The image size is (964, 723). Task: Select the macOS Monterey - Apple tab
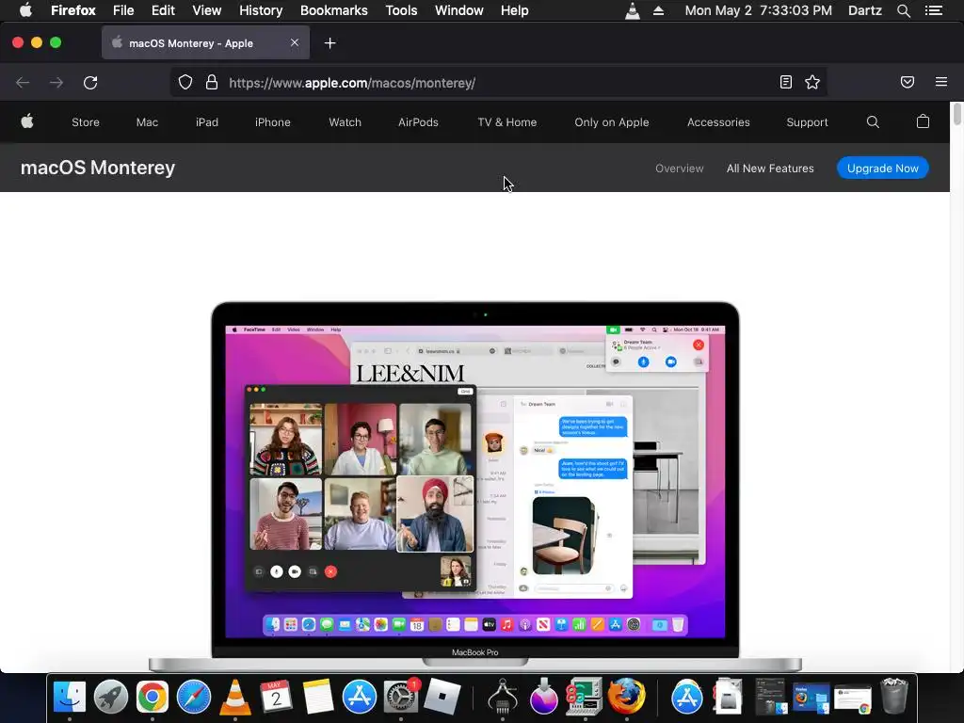[x=205, y=43]
